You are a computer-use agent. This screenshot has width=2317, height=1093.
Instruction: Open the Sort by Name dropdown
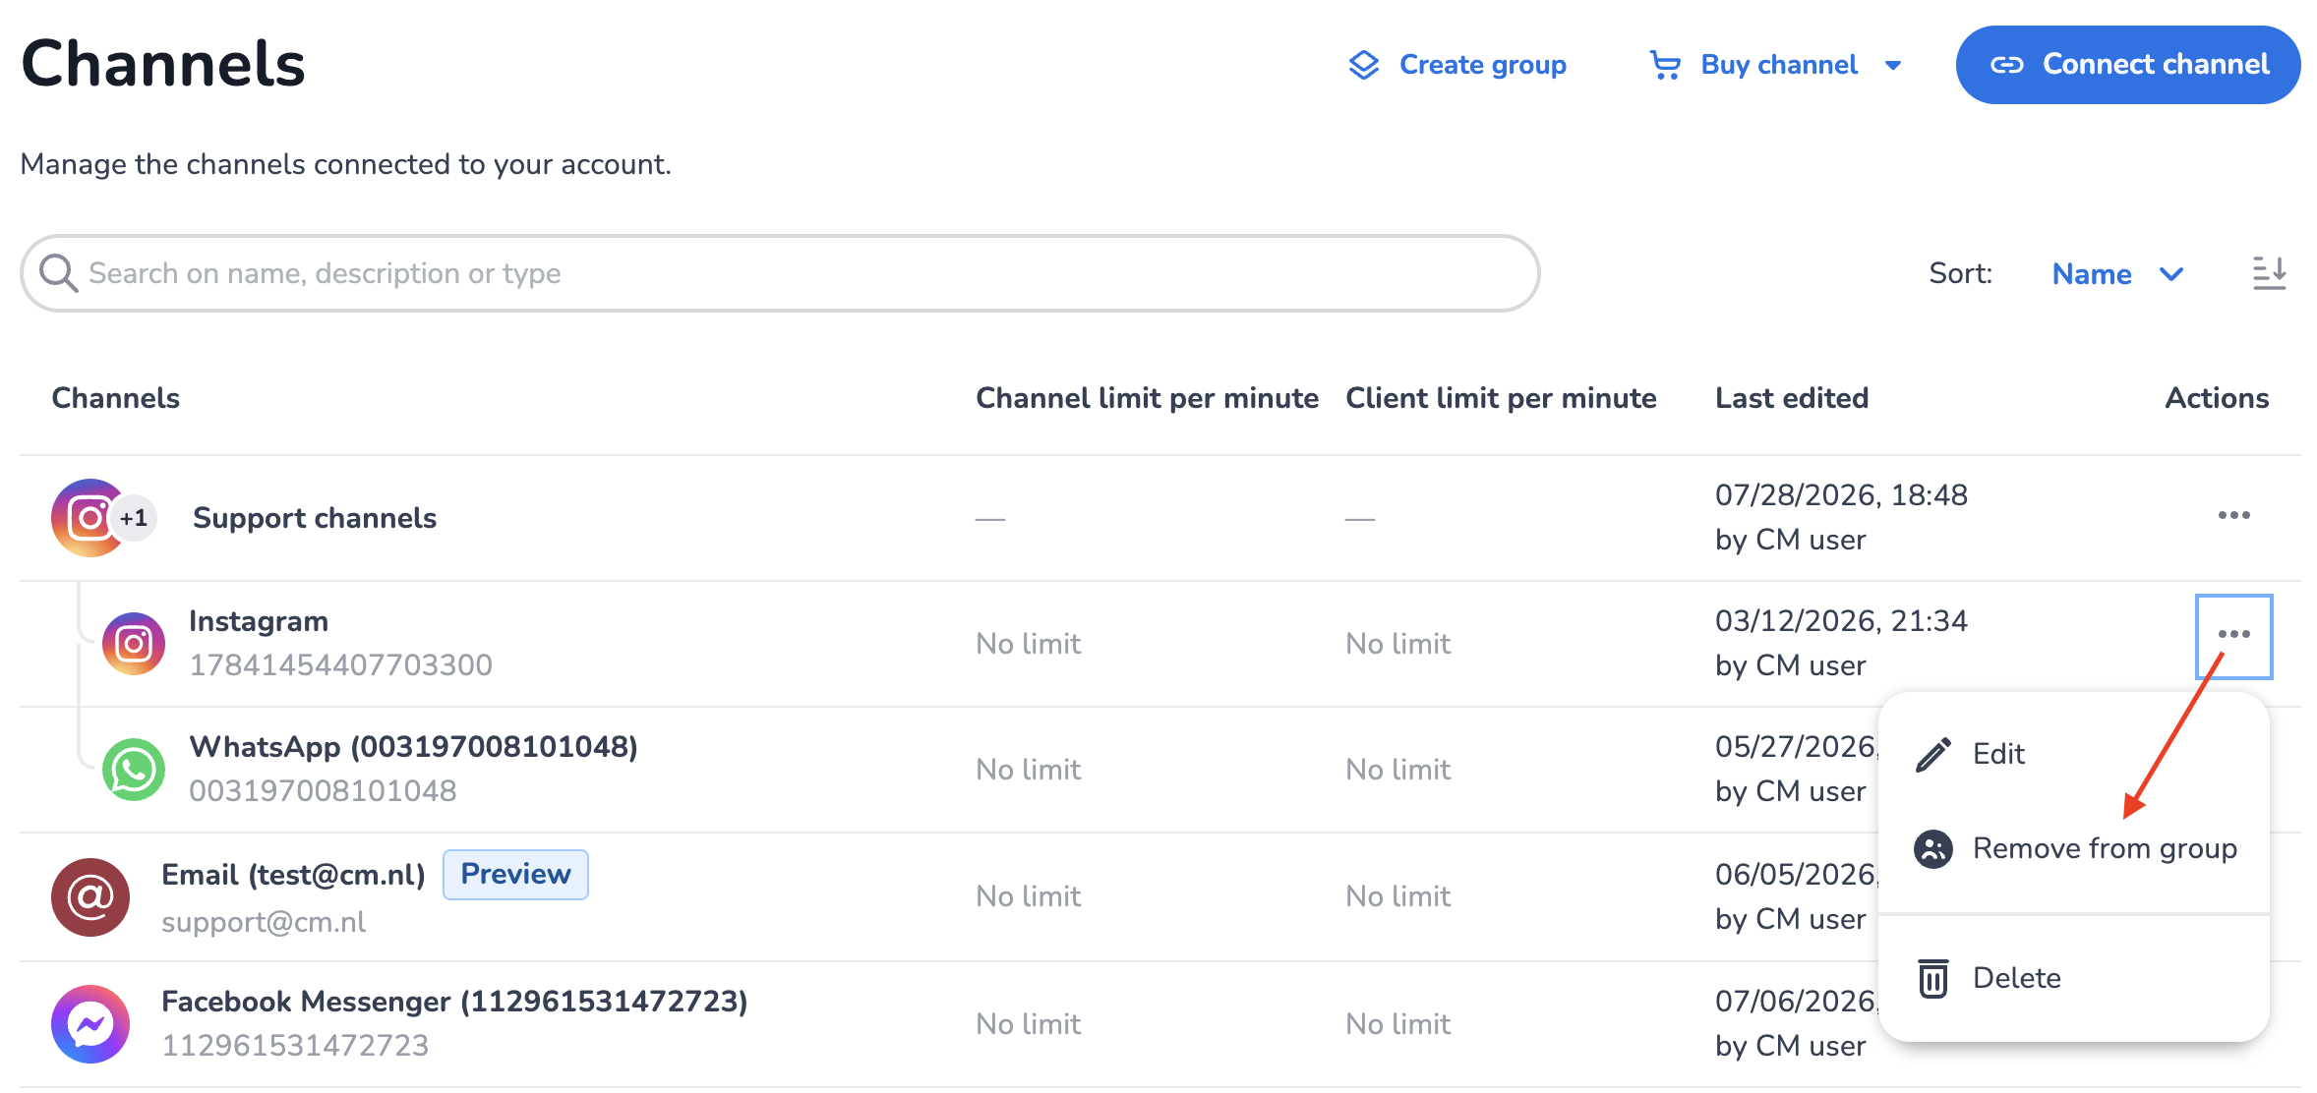2117,273
